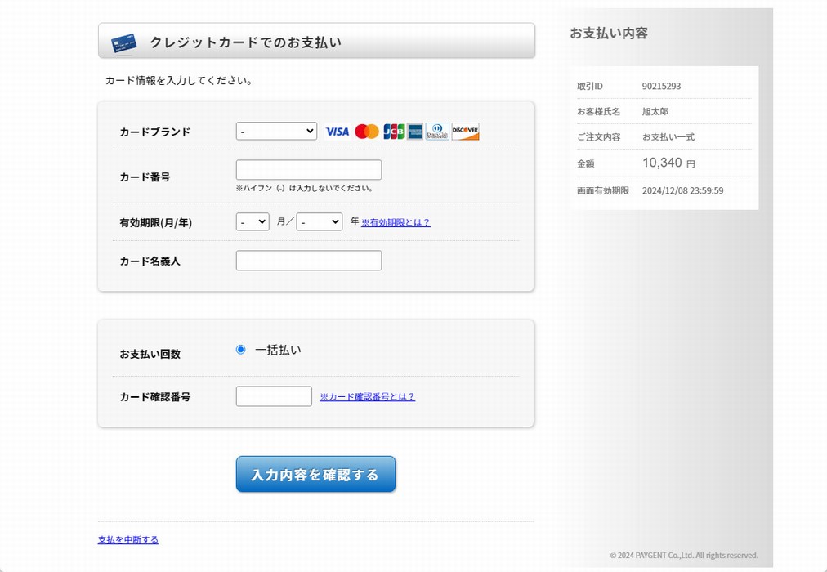Open the expiration year dropdown
The height and width of the screenshot is (572, 827).
319,221
